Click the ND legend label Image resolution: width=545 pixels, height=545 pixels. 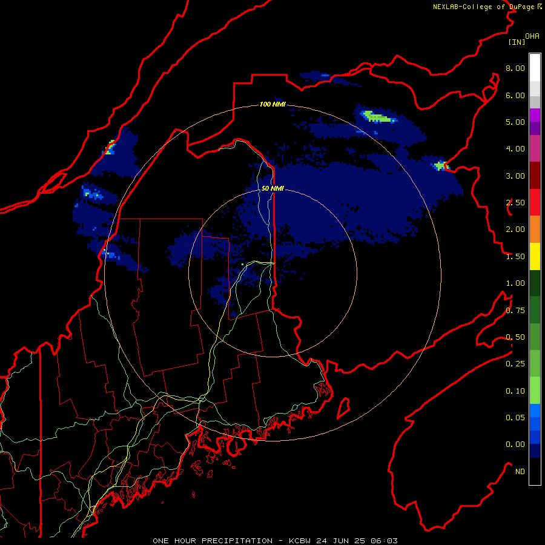pyautogui.click(x=520, y=472)
